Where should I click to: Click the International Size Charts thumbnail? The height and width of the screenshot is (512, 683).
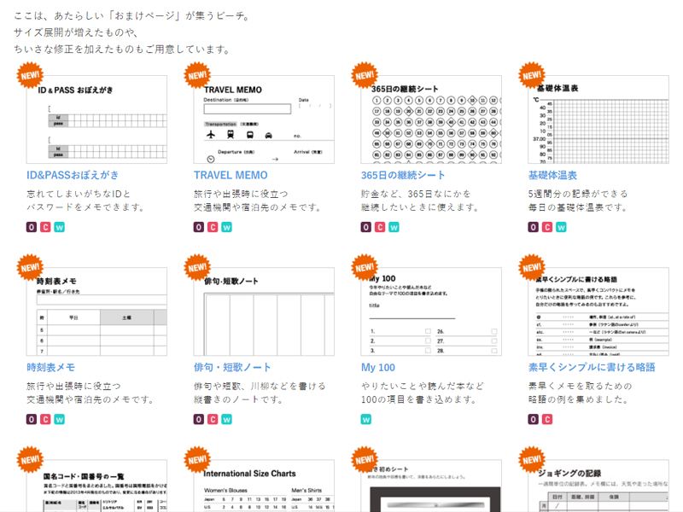(264, 486)
